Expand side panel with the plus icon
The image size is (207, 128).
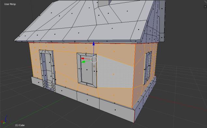click(205, 7)
